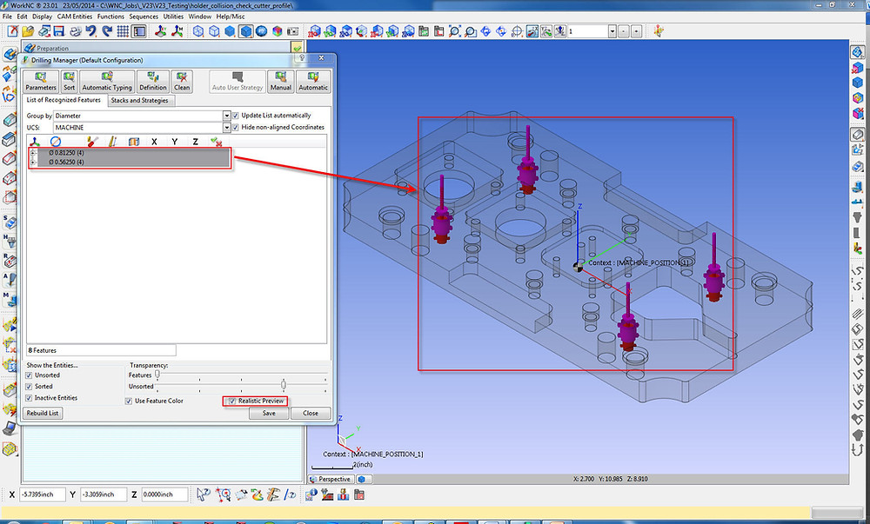The height and width of the screenshot is (524, 870).
Task: Click the X column header in feature list
Action: coord(154,142)
